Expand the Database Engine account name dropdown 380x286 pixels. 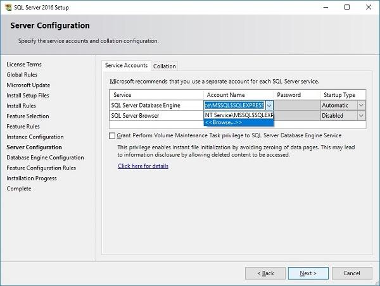[x=269, y=106]
